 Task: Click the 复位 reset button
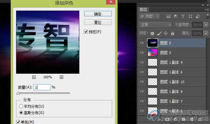pos(98,22)
